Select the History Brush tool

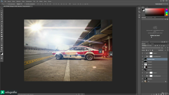pyautogui.click(x=2, y=28)
